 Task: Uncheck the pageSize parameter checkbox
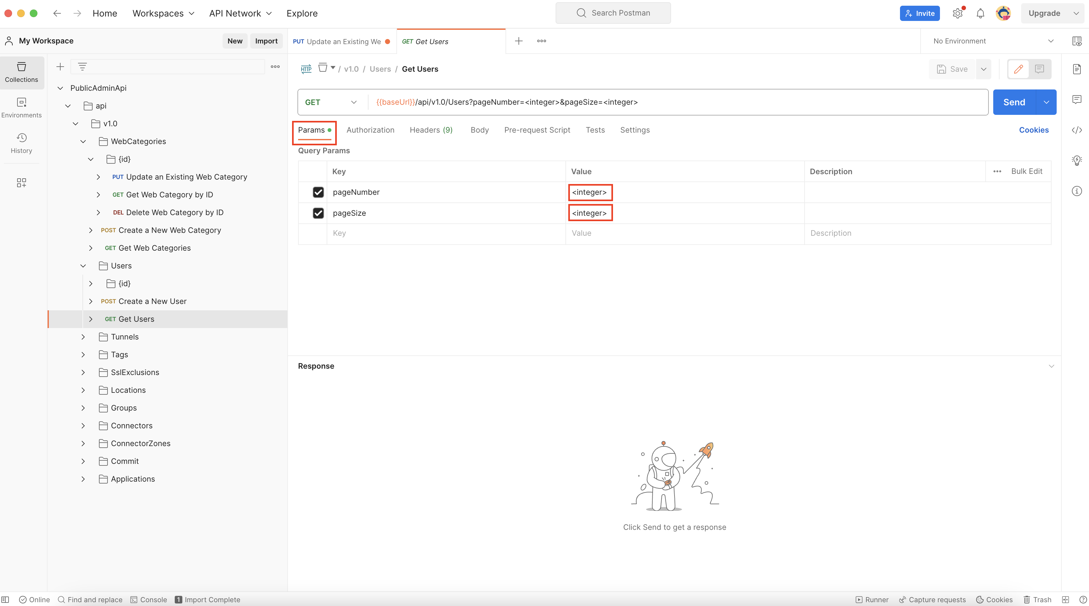[x=318, y=213]
